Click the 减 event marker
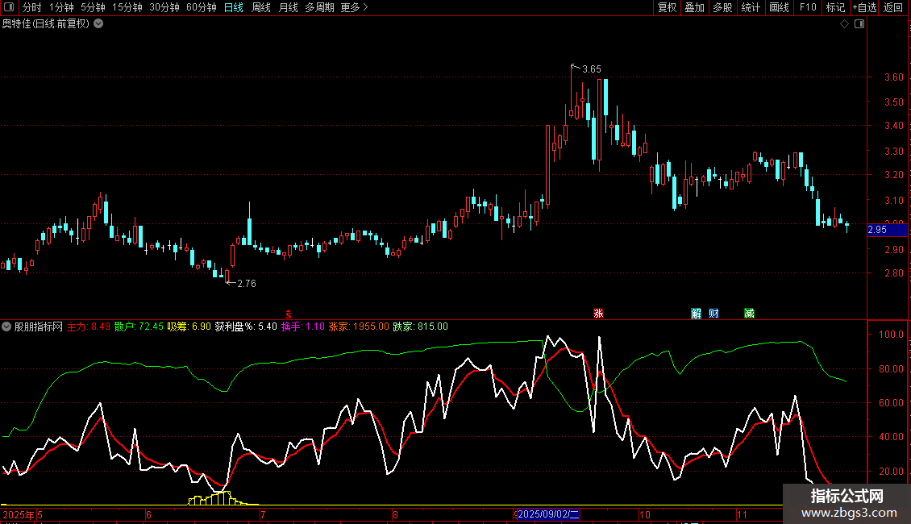The image size is (911, 524). coord(750,314)
